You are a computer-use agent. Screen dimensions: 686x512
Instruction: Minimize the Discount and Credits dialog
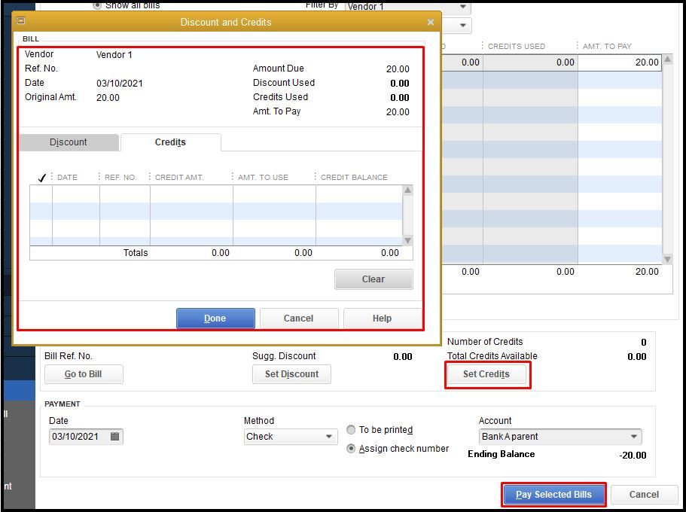[x=21, y=22]
